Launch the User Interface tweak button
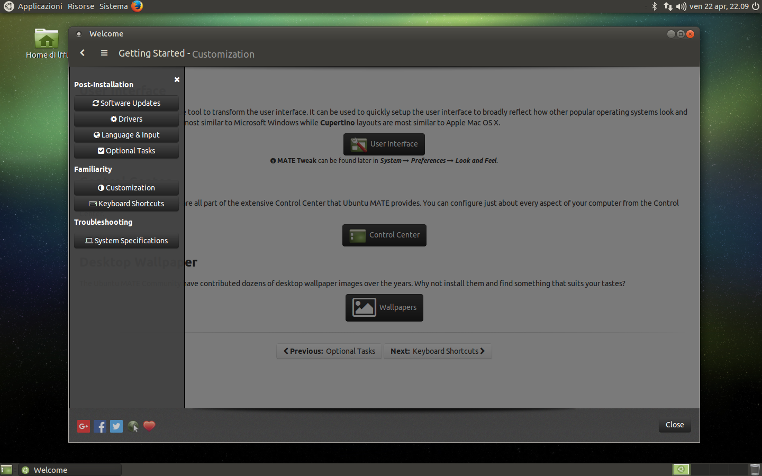The width and height of the screenshot is (762, 476). click(384, 144)
